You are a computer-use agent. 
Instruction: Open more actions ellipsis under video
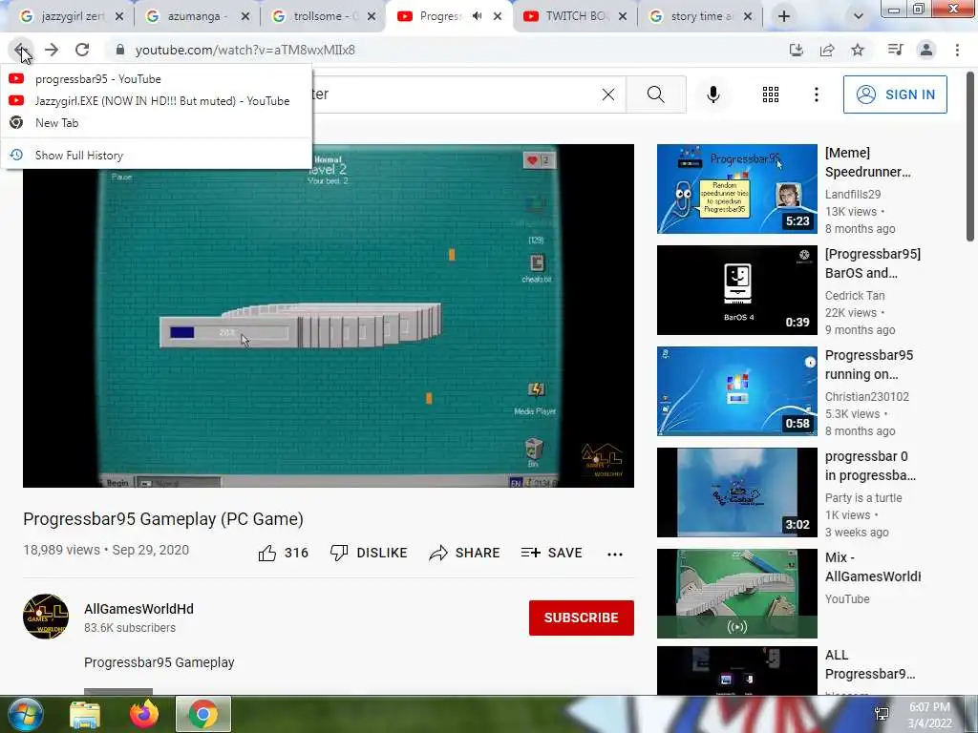coord(615,554)
